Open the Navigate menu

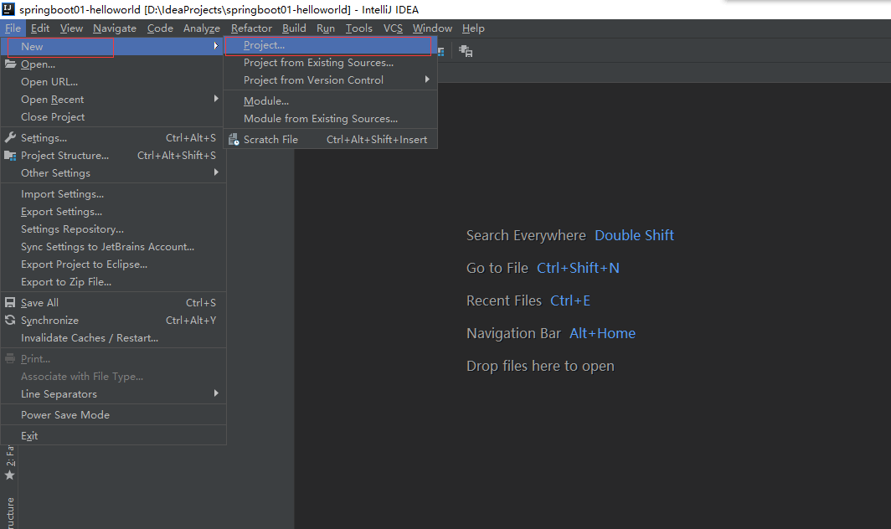[x=115, y=28]
